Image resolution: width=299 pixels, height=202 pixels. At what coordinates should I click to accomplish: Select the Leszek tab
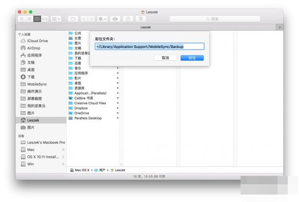145,27
